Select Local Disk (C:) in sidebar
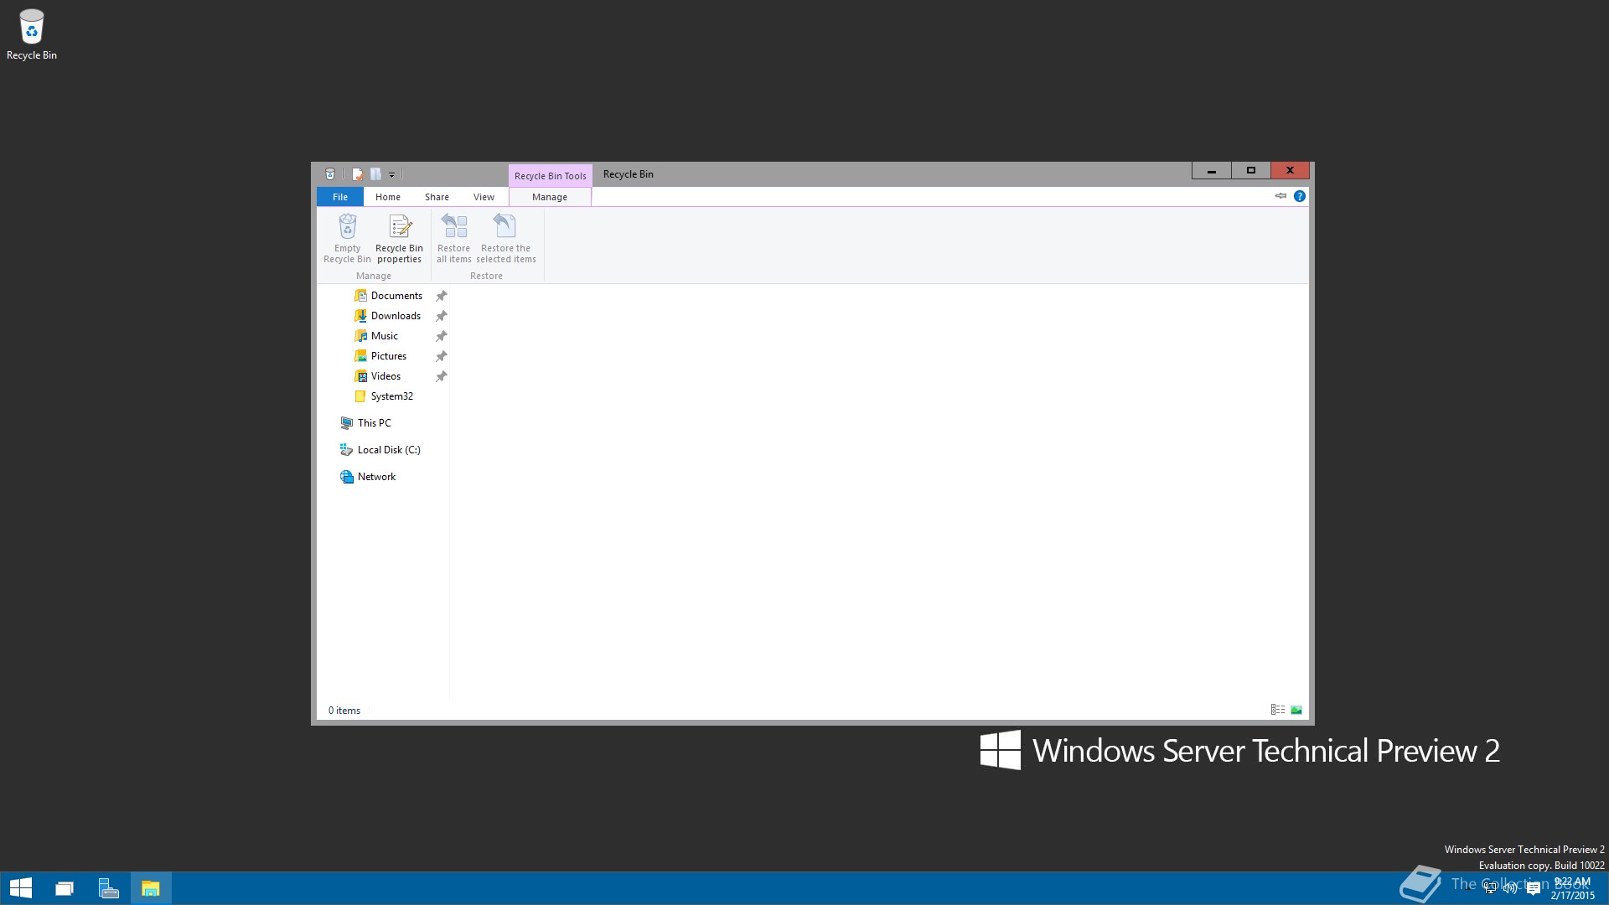 click(x=388, y=450)
